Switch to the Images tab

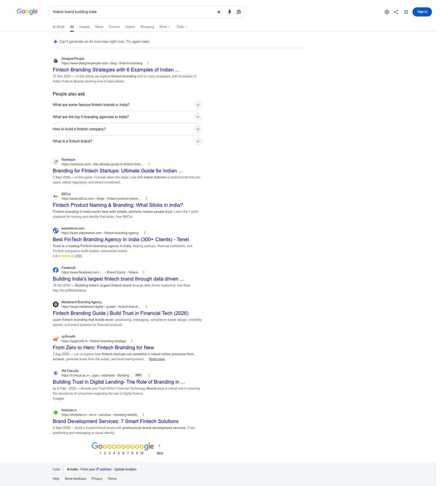[84, 27]
